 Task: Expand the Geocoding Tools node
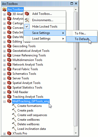[4, 46]
